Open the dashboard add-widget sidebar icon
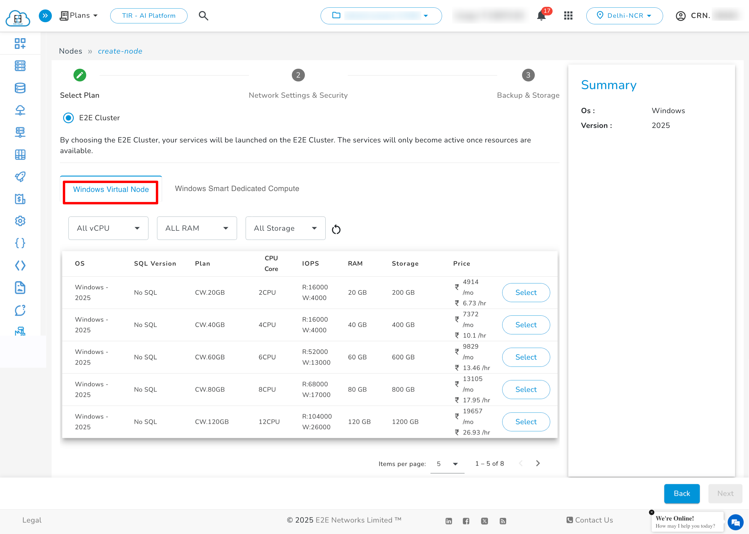 [20, 44]
